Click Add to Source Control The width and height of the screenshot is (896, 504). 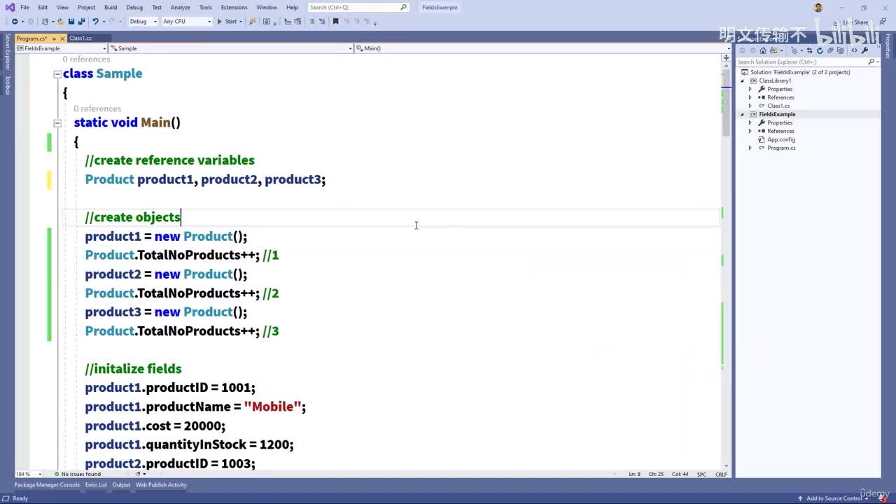click(834, 498)
